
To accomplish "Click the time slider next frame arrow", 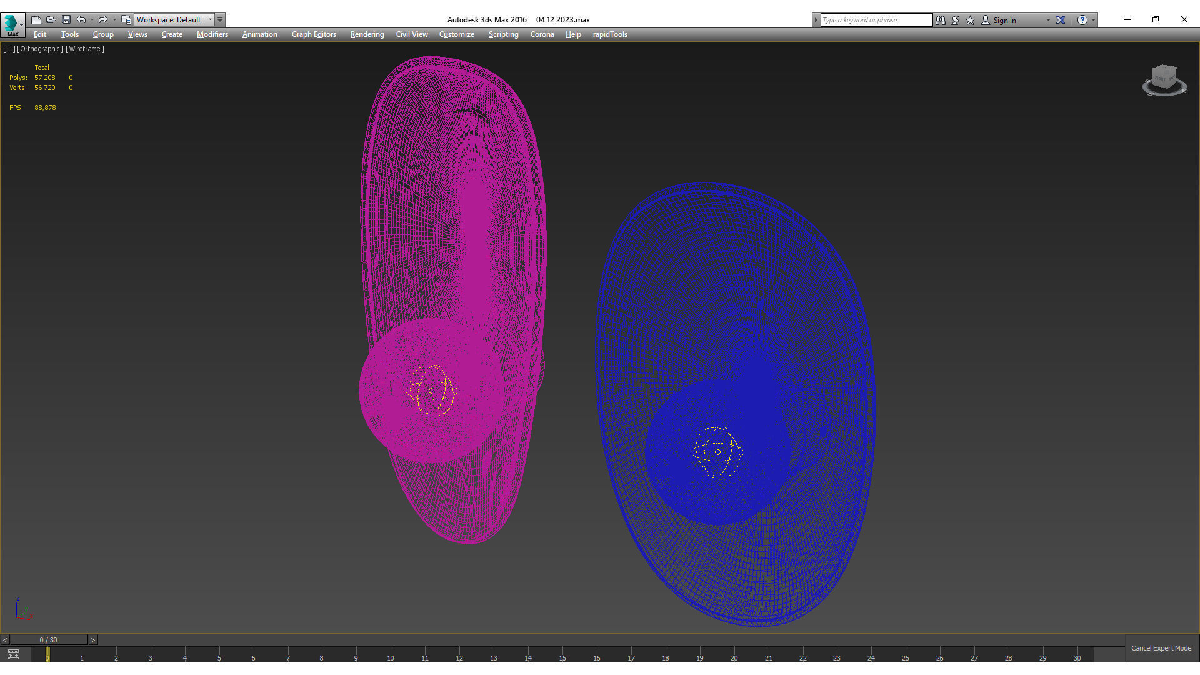I will 93,640.
